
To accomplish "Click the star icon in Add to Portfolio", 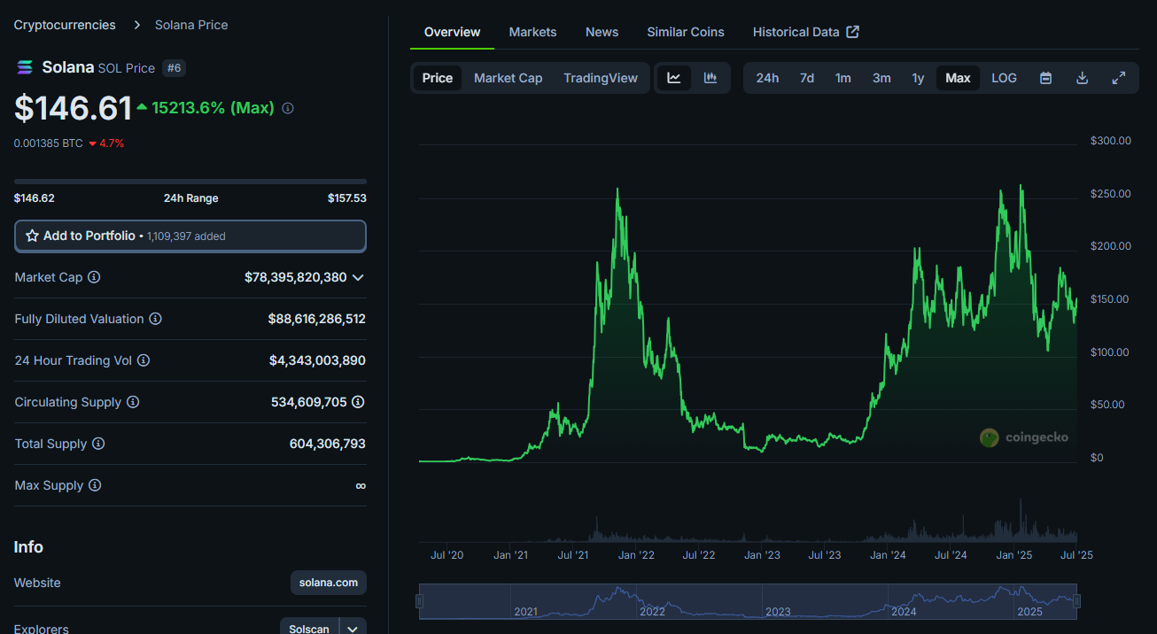I will click(x=33, y=236).
